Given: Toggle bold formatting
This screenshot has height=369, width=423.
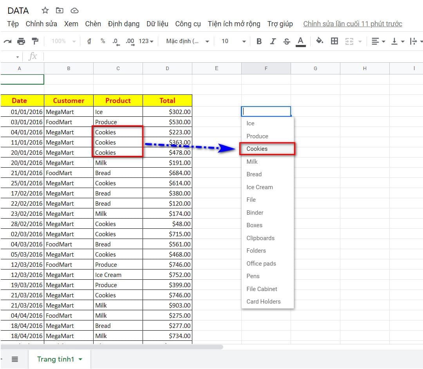Looking at the screenshot, I should point(259,41).
